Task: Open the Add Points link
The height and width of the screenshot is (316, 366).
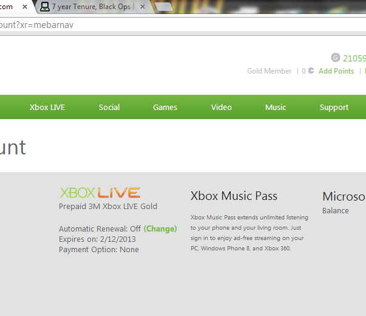Action: [x=336, y=71]
